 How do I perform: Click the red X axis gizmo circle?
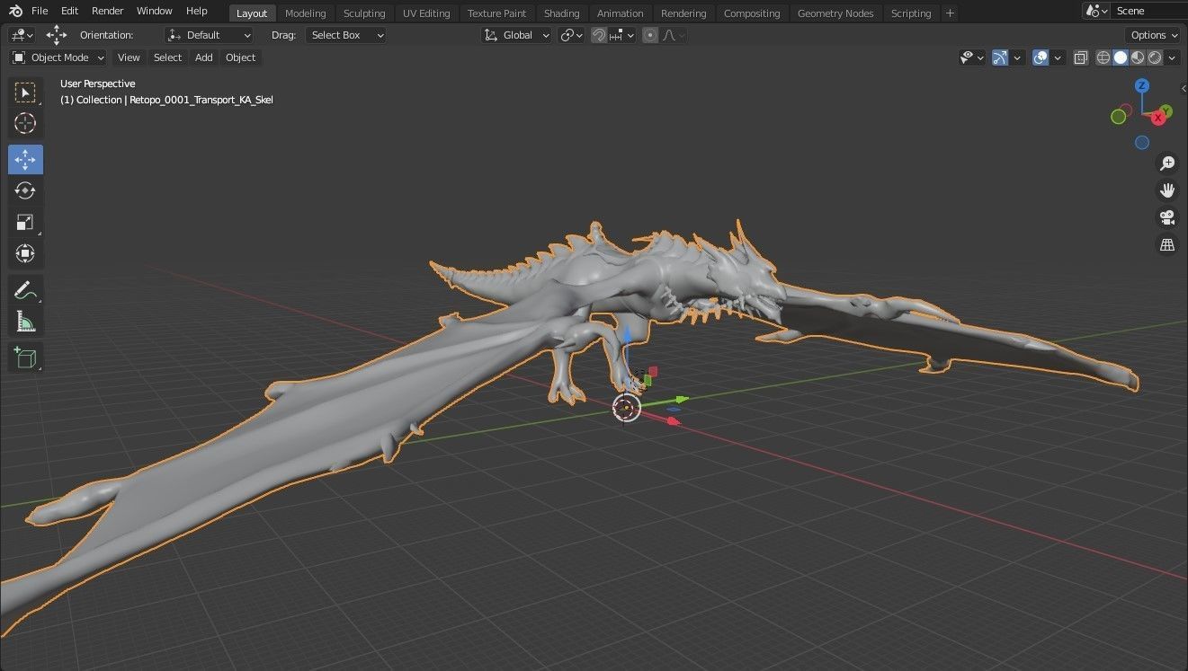[1157, 119]
